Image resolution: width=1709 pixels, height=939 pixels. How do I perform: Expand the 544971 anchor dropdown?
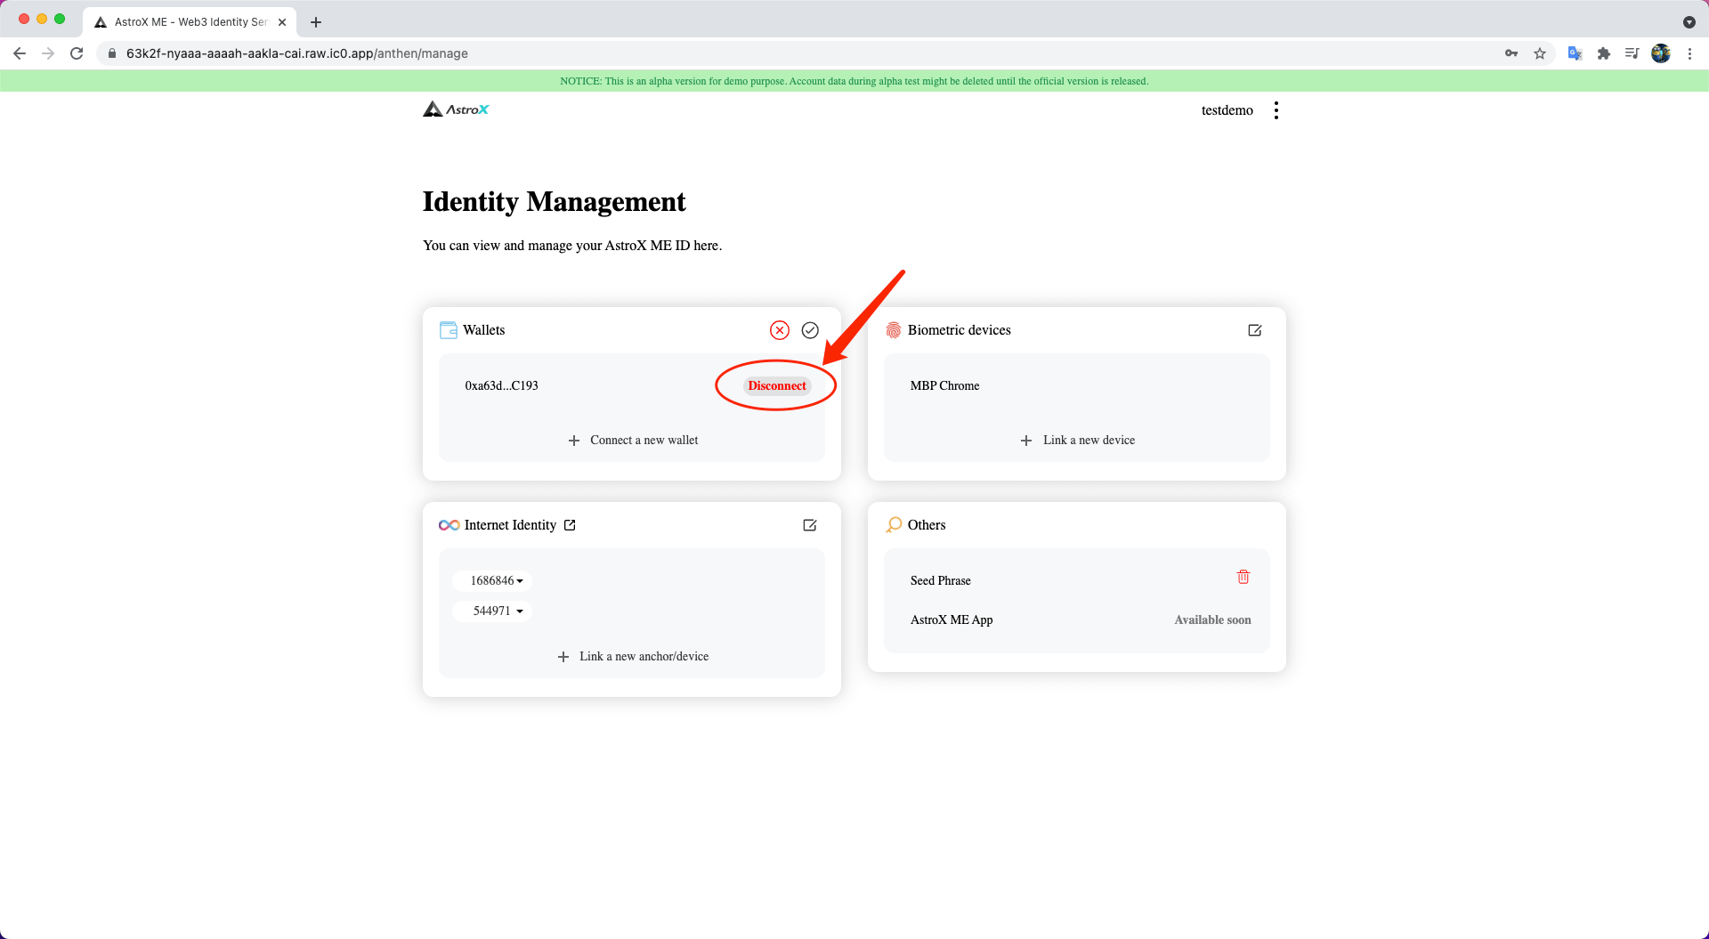point(492,611)
